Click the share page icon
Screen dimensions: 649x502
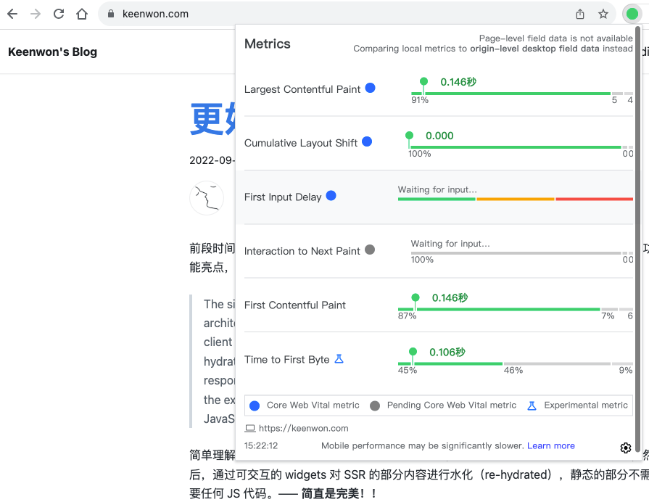pyautogui.click(x=580, y=14)
